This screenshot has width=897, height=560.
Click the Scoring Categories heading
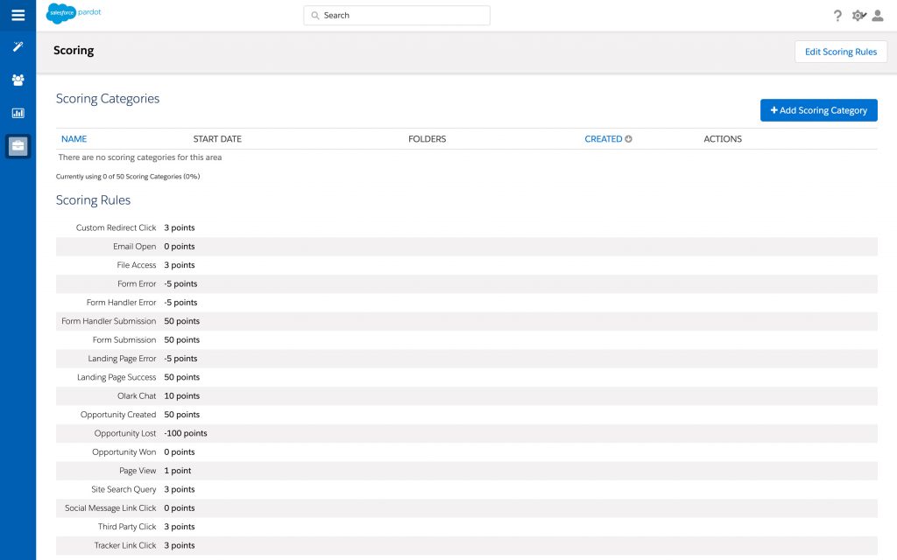coord(108,99)
